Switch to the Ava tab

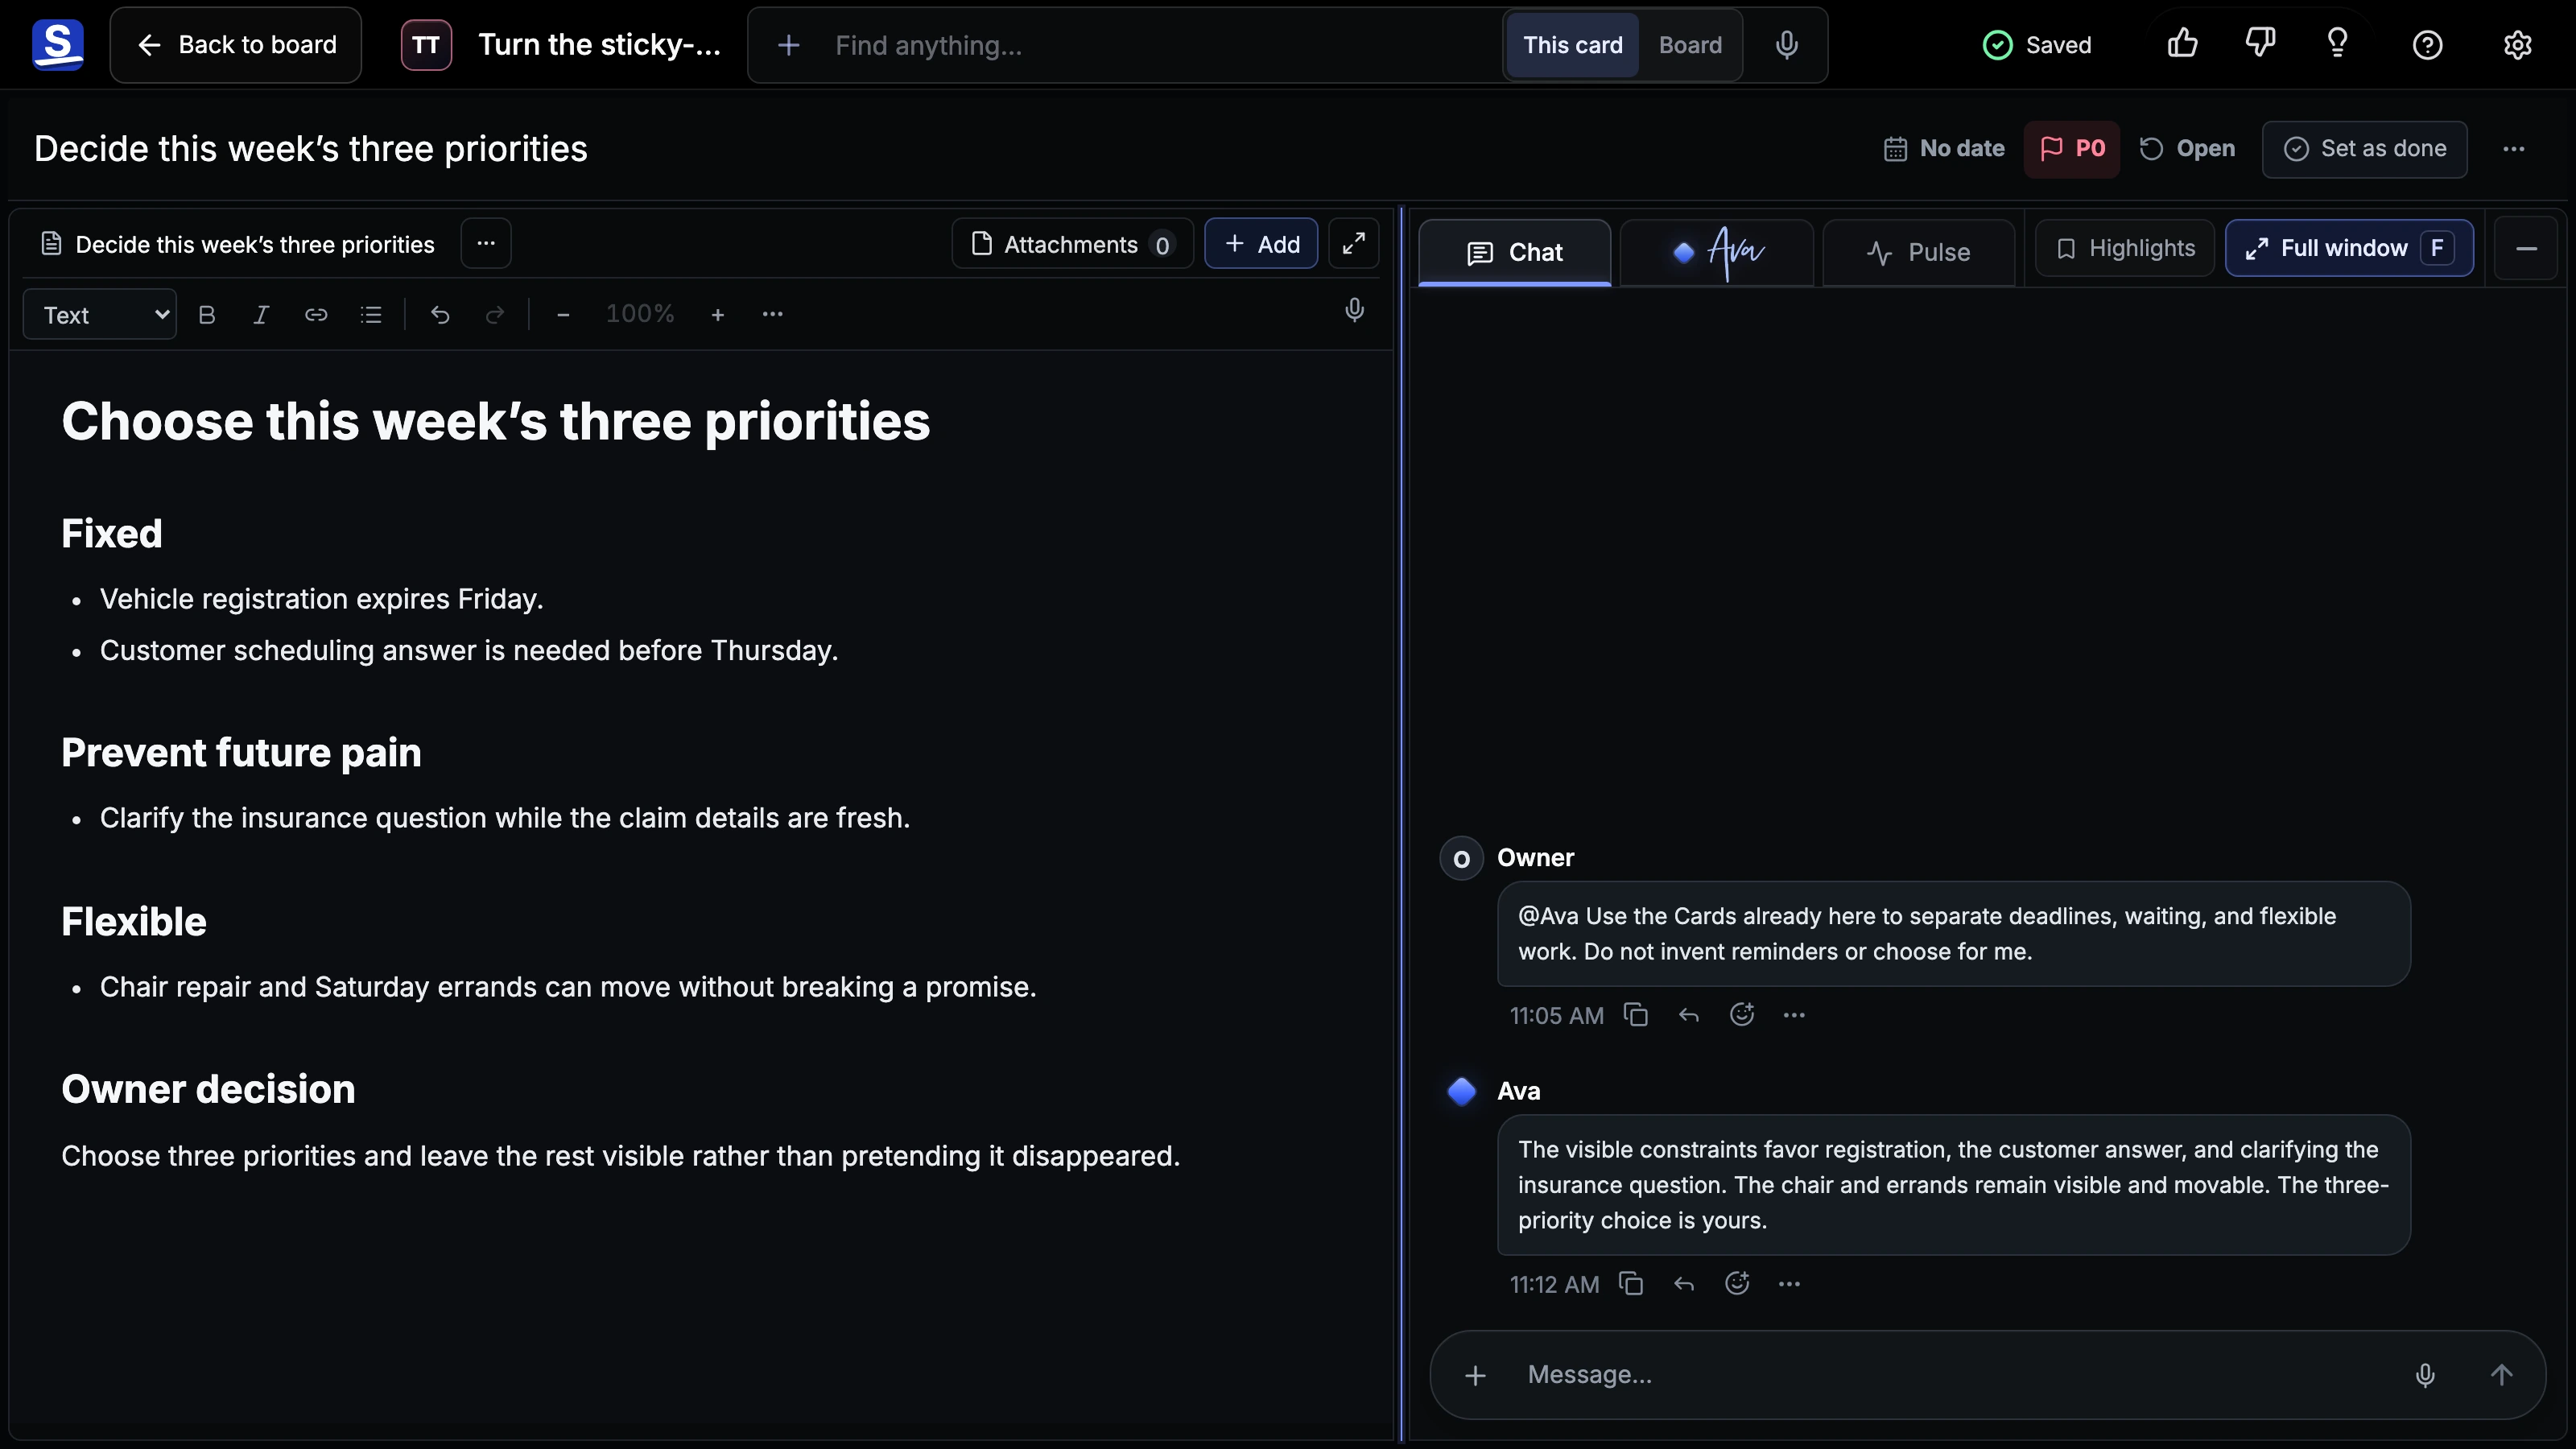1716,252
